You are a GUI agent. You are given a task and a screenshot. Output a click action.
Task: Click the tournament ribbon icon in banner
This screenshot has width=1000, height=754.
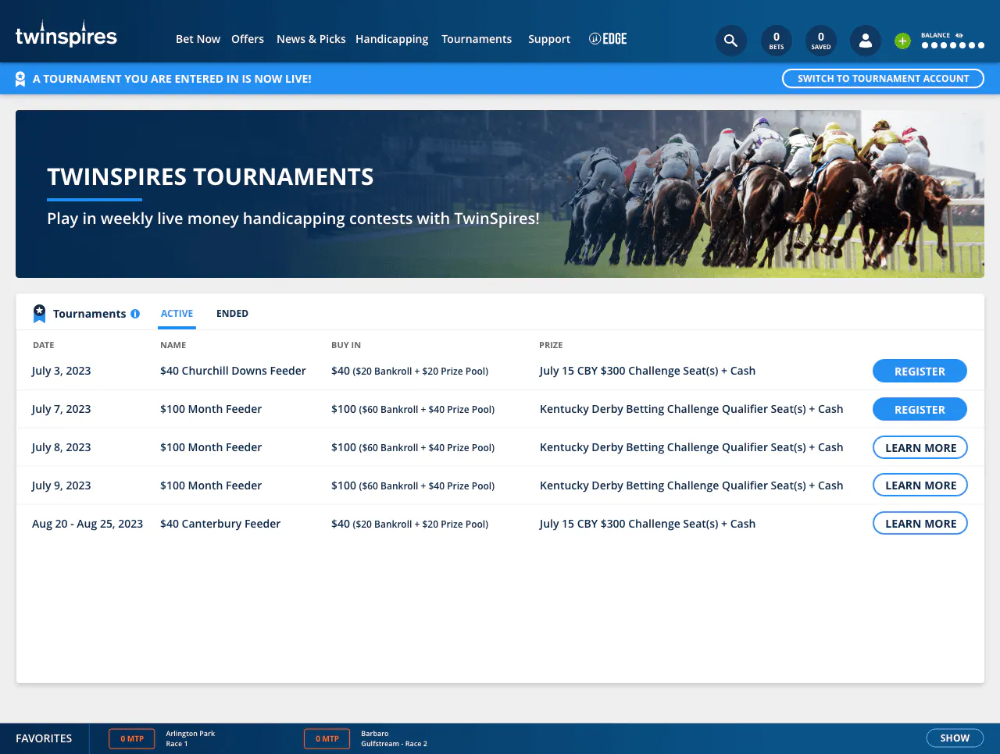[20, 79]
